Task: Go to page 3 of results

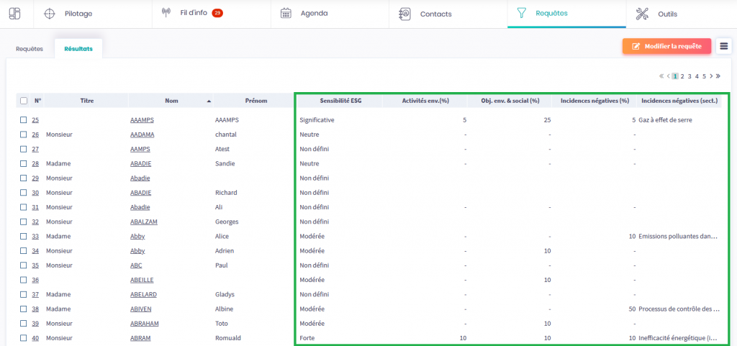Action: [x=689, y=76]
